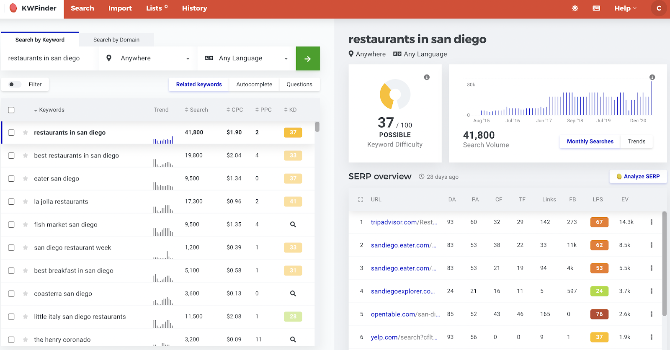Image resolution: width=670 pixels, height=350 pixels.
Task: Open more options for opentable.com result
Action: click(651, 314)
